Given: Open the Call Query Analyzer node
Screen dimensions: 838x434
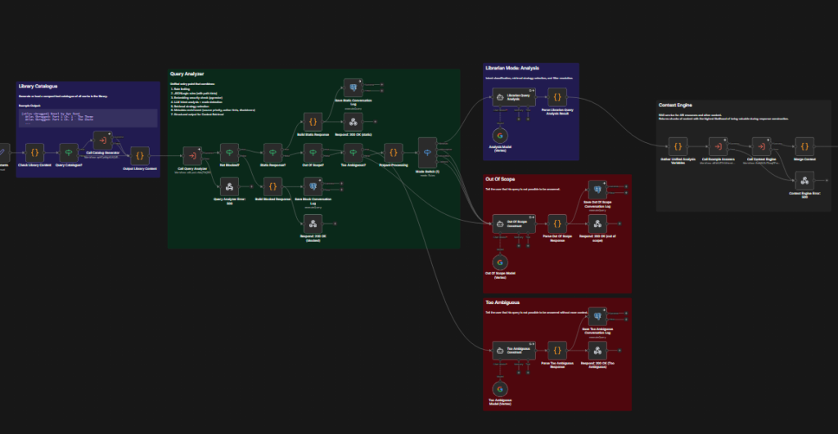Looking at the screenshot, I should [x=192, y=153].
